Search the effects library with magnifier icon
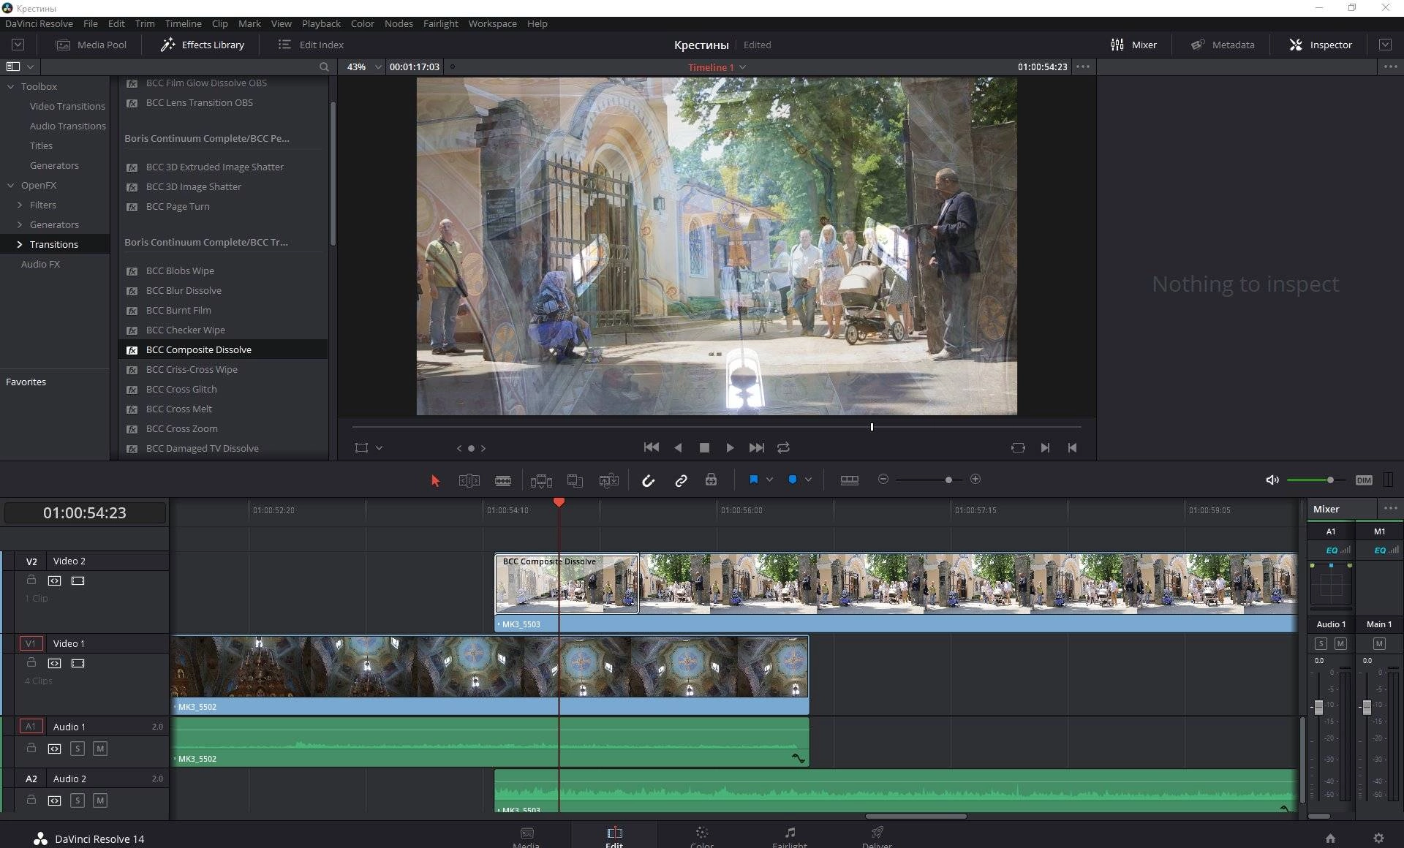1404x848 pixels. coord(324,67)
